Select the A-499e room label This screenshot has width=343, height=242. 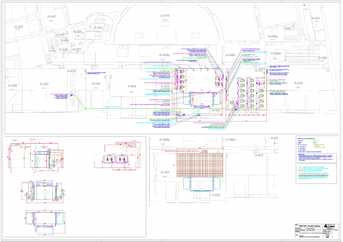pyautogui.click(x=273, y=36)
